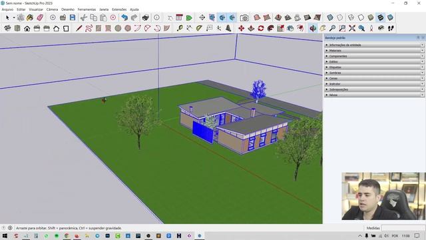Open the Ajuda menu
This screenshot has width=426, height=240.
tap(134, 9)
